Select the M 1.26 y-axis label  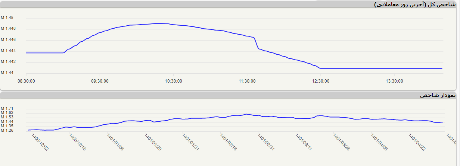point(7,131)
